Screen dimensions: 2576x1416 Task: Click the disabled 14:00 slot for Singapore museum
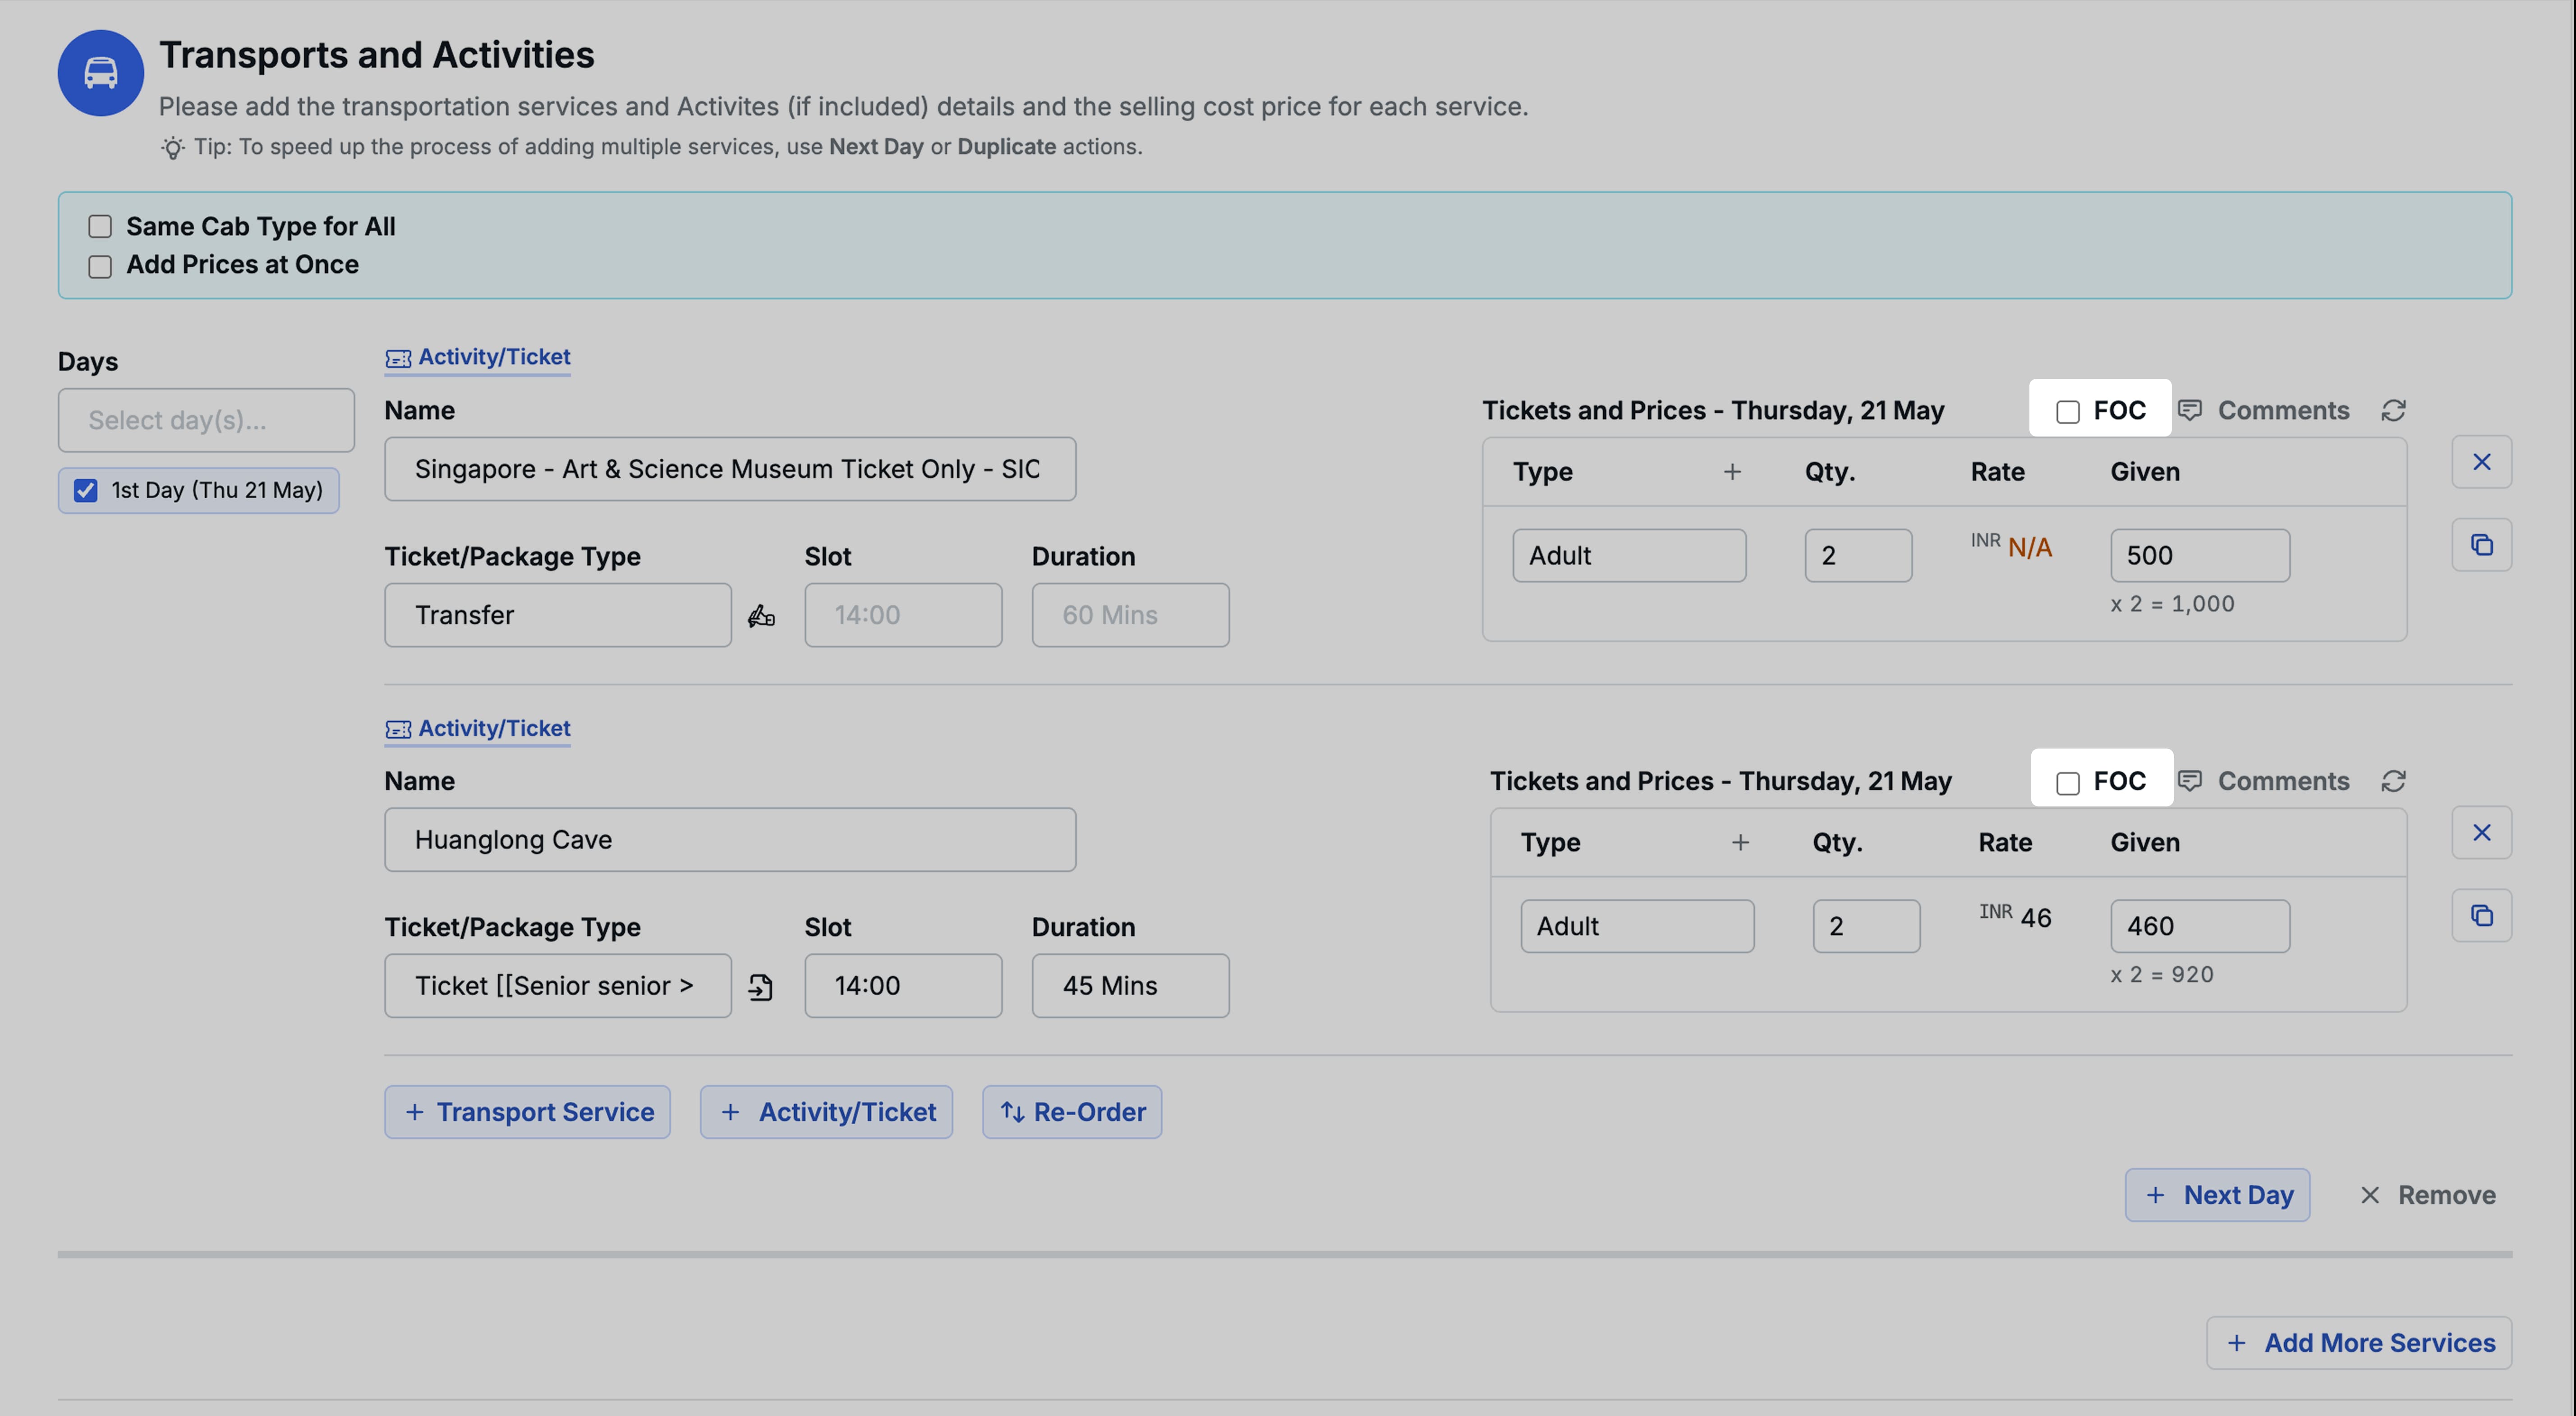(x=903, y=616)
